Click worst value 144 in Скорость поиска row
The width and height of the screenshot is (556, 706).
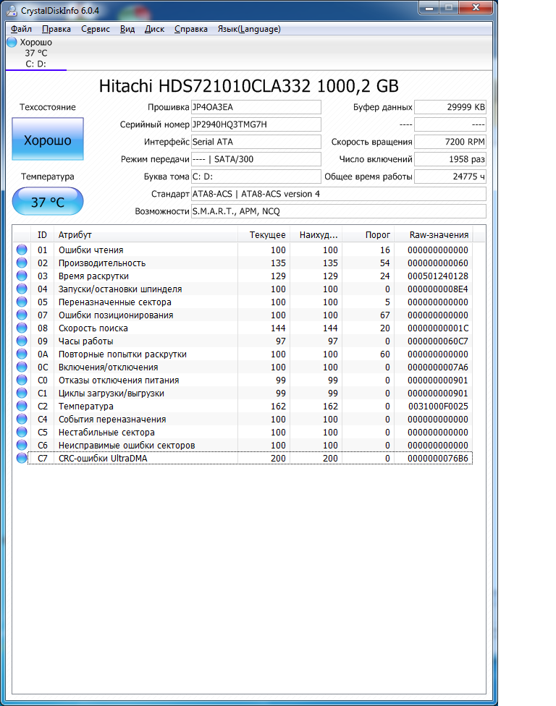pyautogui.click(x=330, y=328)
